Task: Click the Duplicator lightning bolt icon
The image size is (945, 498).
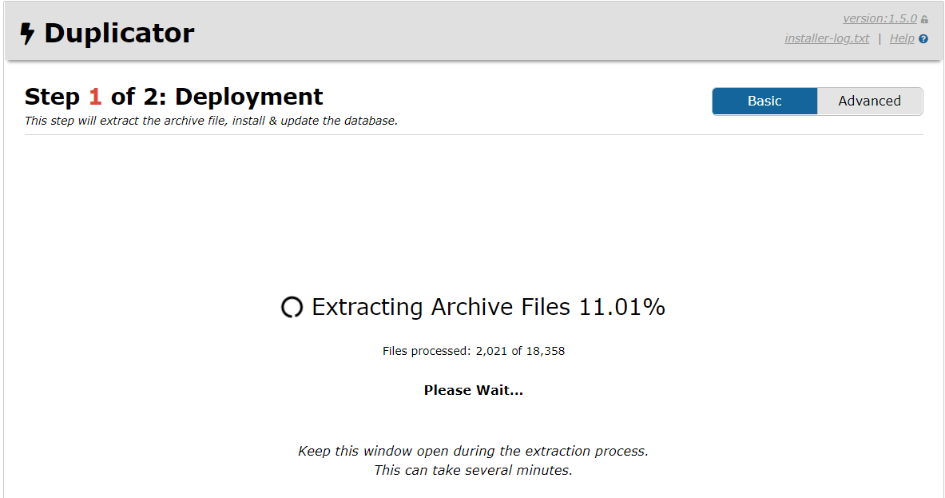Action: click(x=28, y=34)
